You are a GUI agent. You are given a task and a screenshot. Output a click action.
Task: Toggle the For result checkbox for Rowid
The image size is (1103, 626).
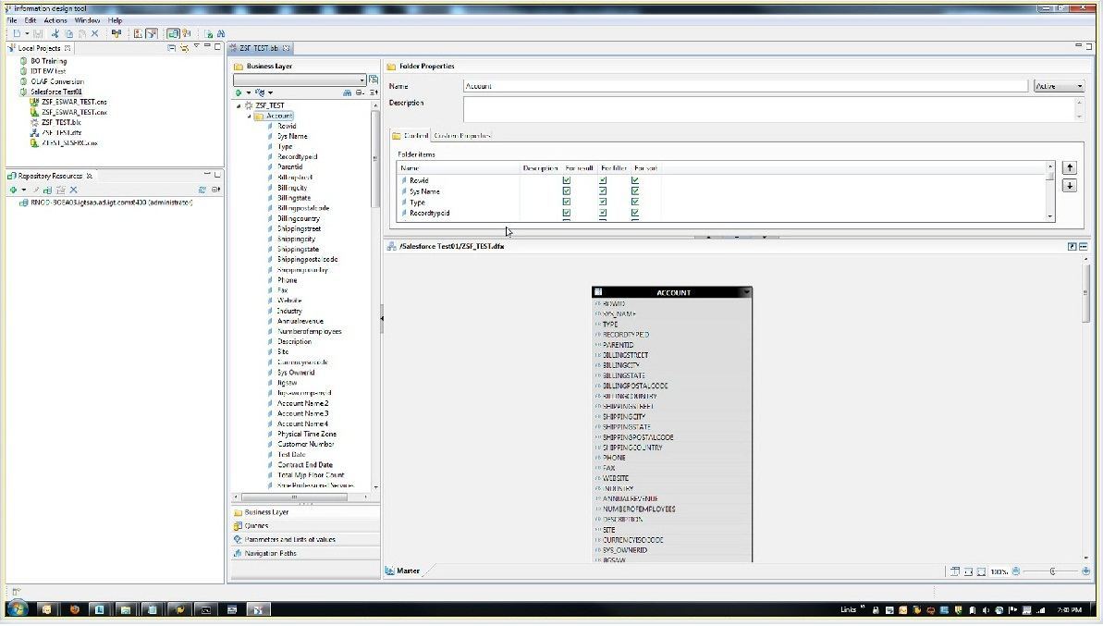[567, 180]
